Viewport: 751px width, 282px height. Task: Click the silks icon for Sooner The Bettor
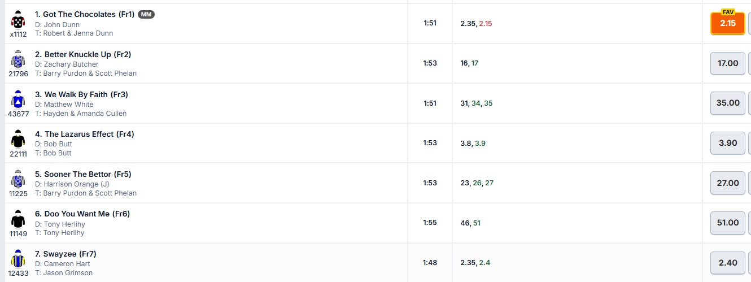coord(18,179)
